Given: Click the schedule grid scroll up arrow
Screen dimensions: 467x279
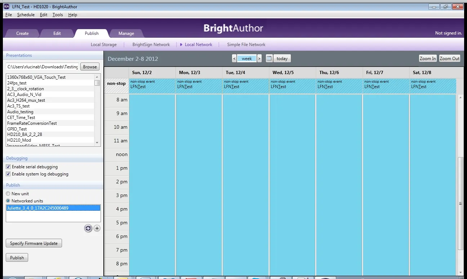Looking at the screenshot, I should coord(460,97).
